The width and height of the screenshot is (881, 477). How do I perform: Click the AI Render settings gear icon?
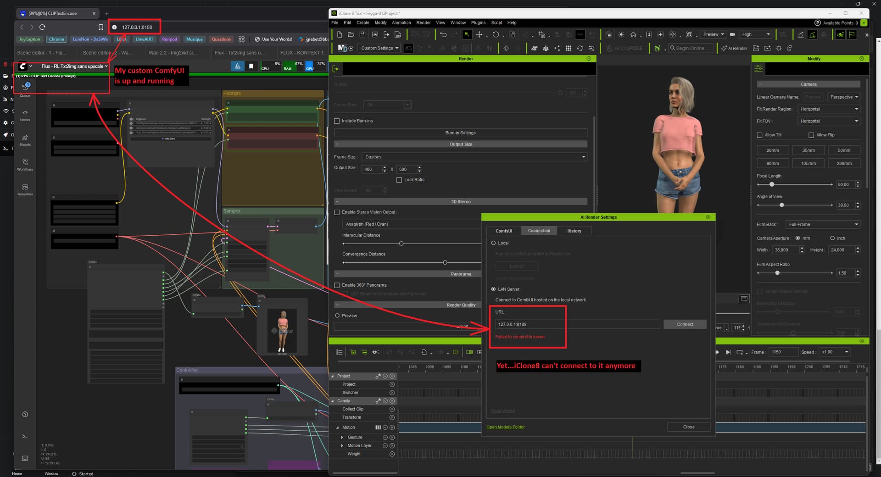(779, 48)
